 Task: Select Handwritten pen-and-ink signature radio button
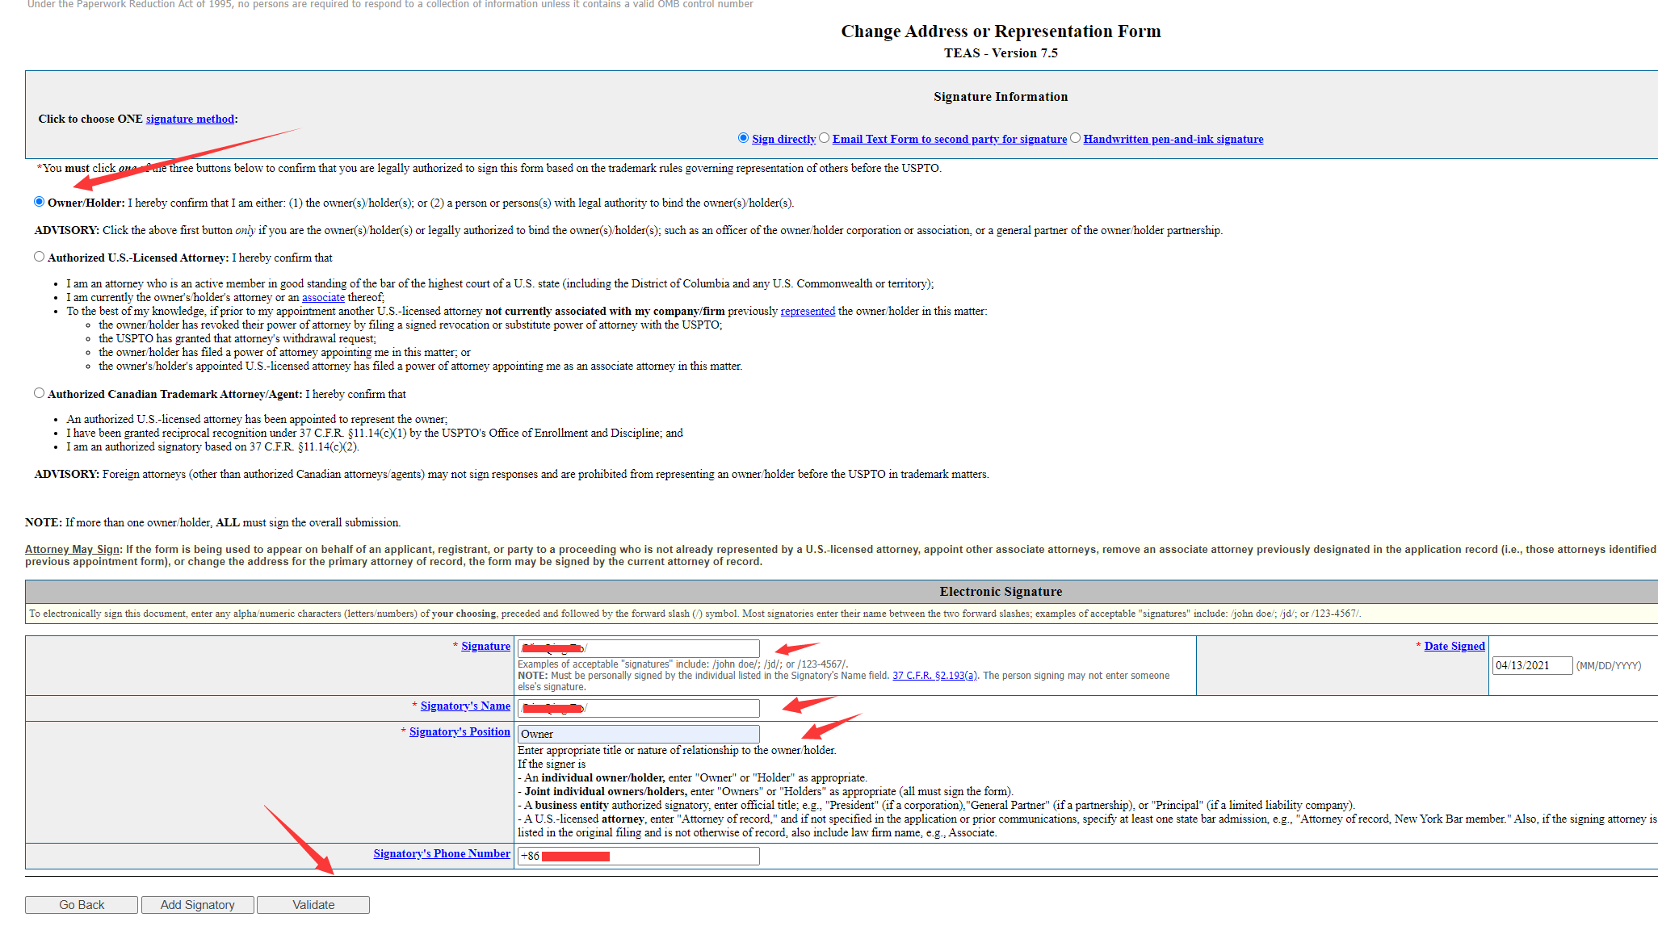coord(1075,138)
